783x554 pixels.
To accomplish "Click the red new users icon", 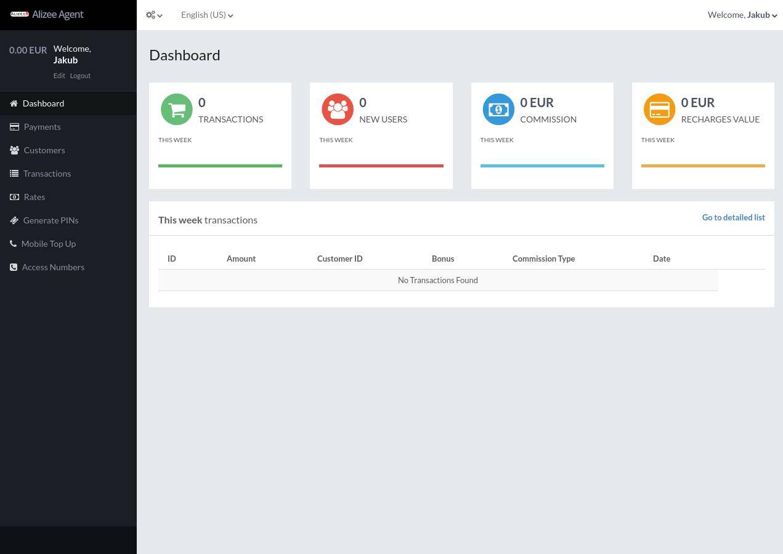I will pyautogui.click(x=338, y=110).
